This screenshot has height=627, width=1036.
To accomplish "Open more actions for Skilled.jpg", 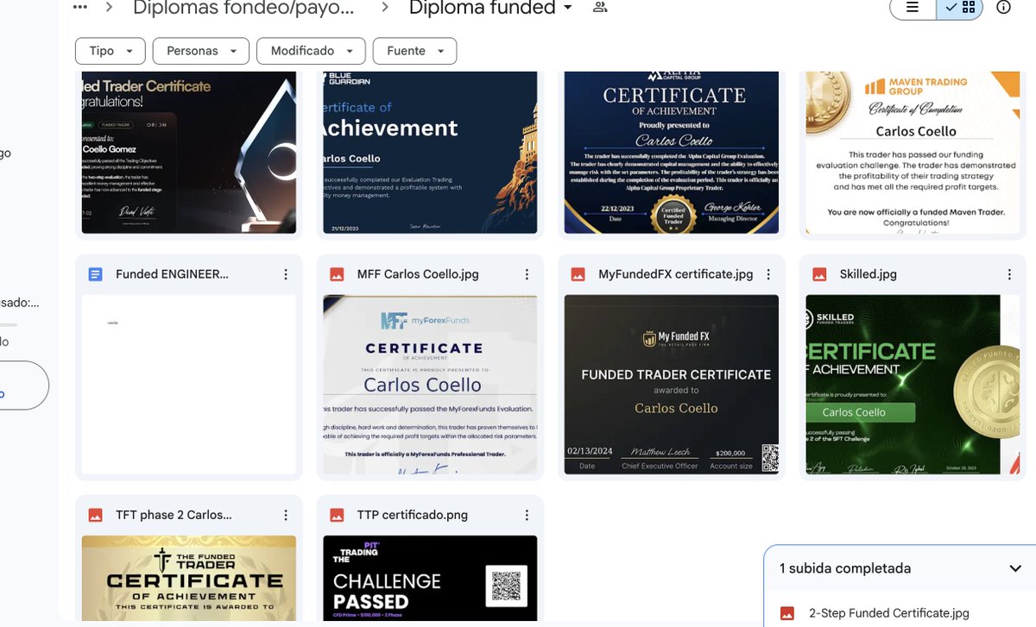I will click(x=1009, y=274).
